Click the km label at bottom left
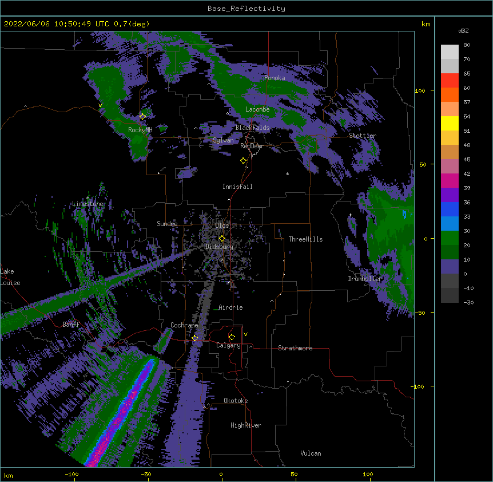 9,475
